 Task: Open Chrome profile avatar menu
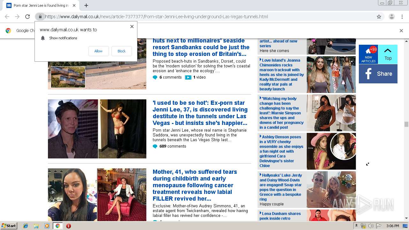(x=391, y=17)
